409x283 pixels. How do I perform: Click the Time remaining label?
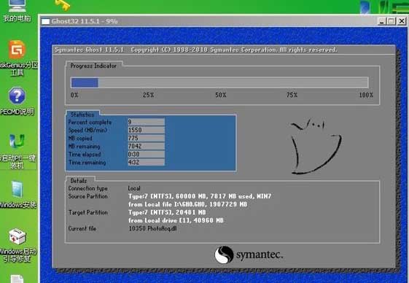click(87, 163)
